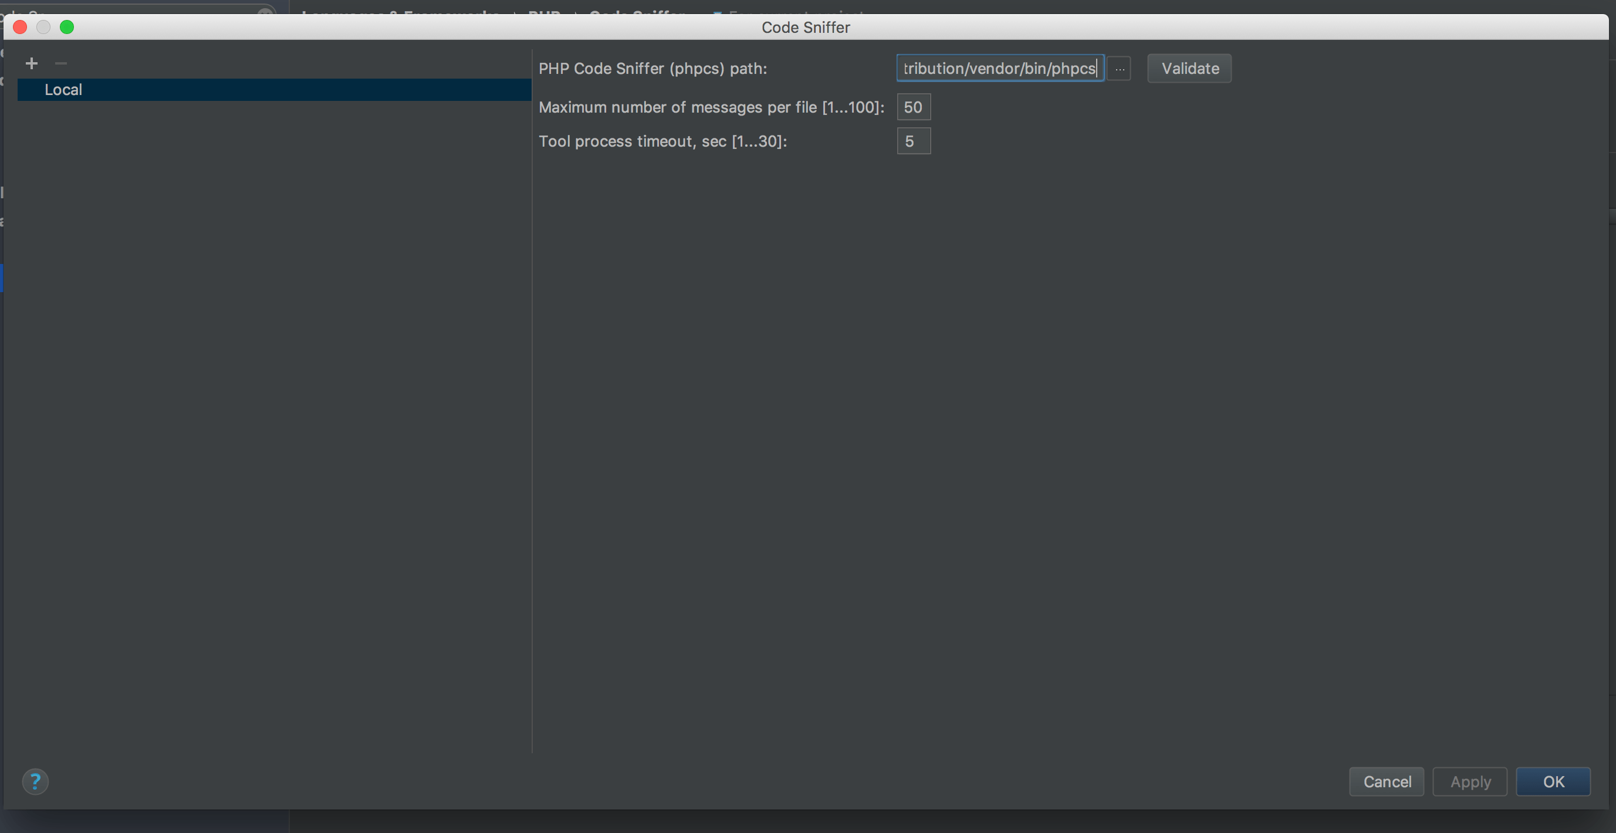Click the OK button

pos(1553,781)
